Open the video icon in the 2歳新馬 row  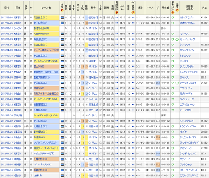(62, 175)
